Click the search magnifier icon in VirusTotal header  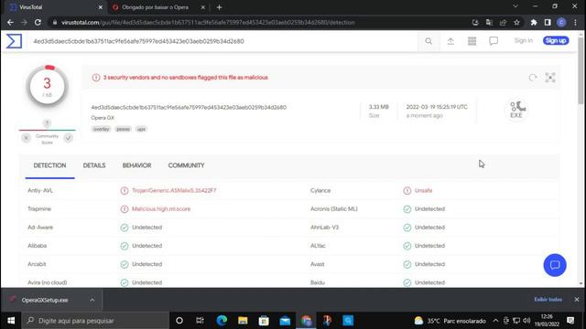pyautogui.click(x=429, y=41)
